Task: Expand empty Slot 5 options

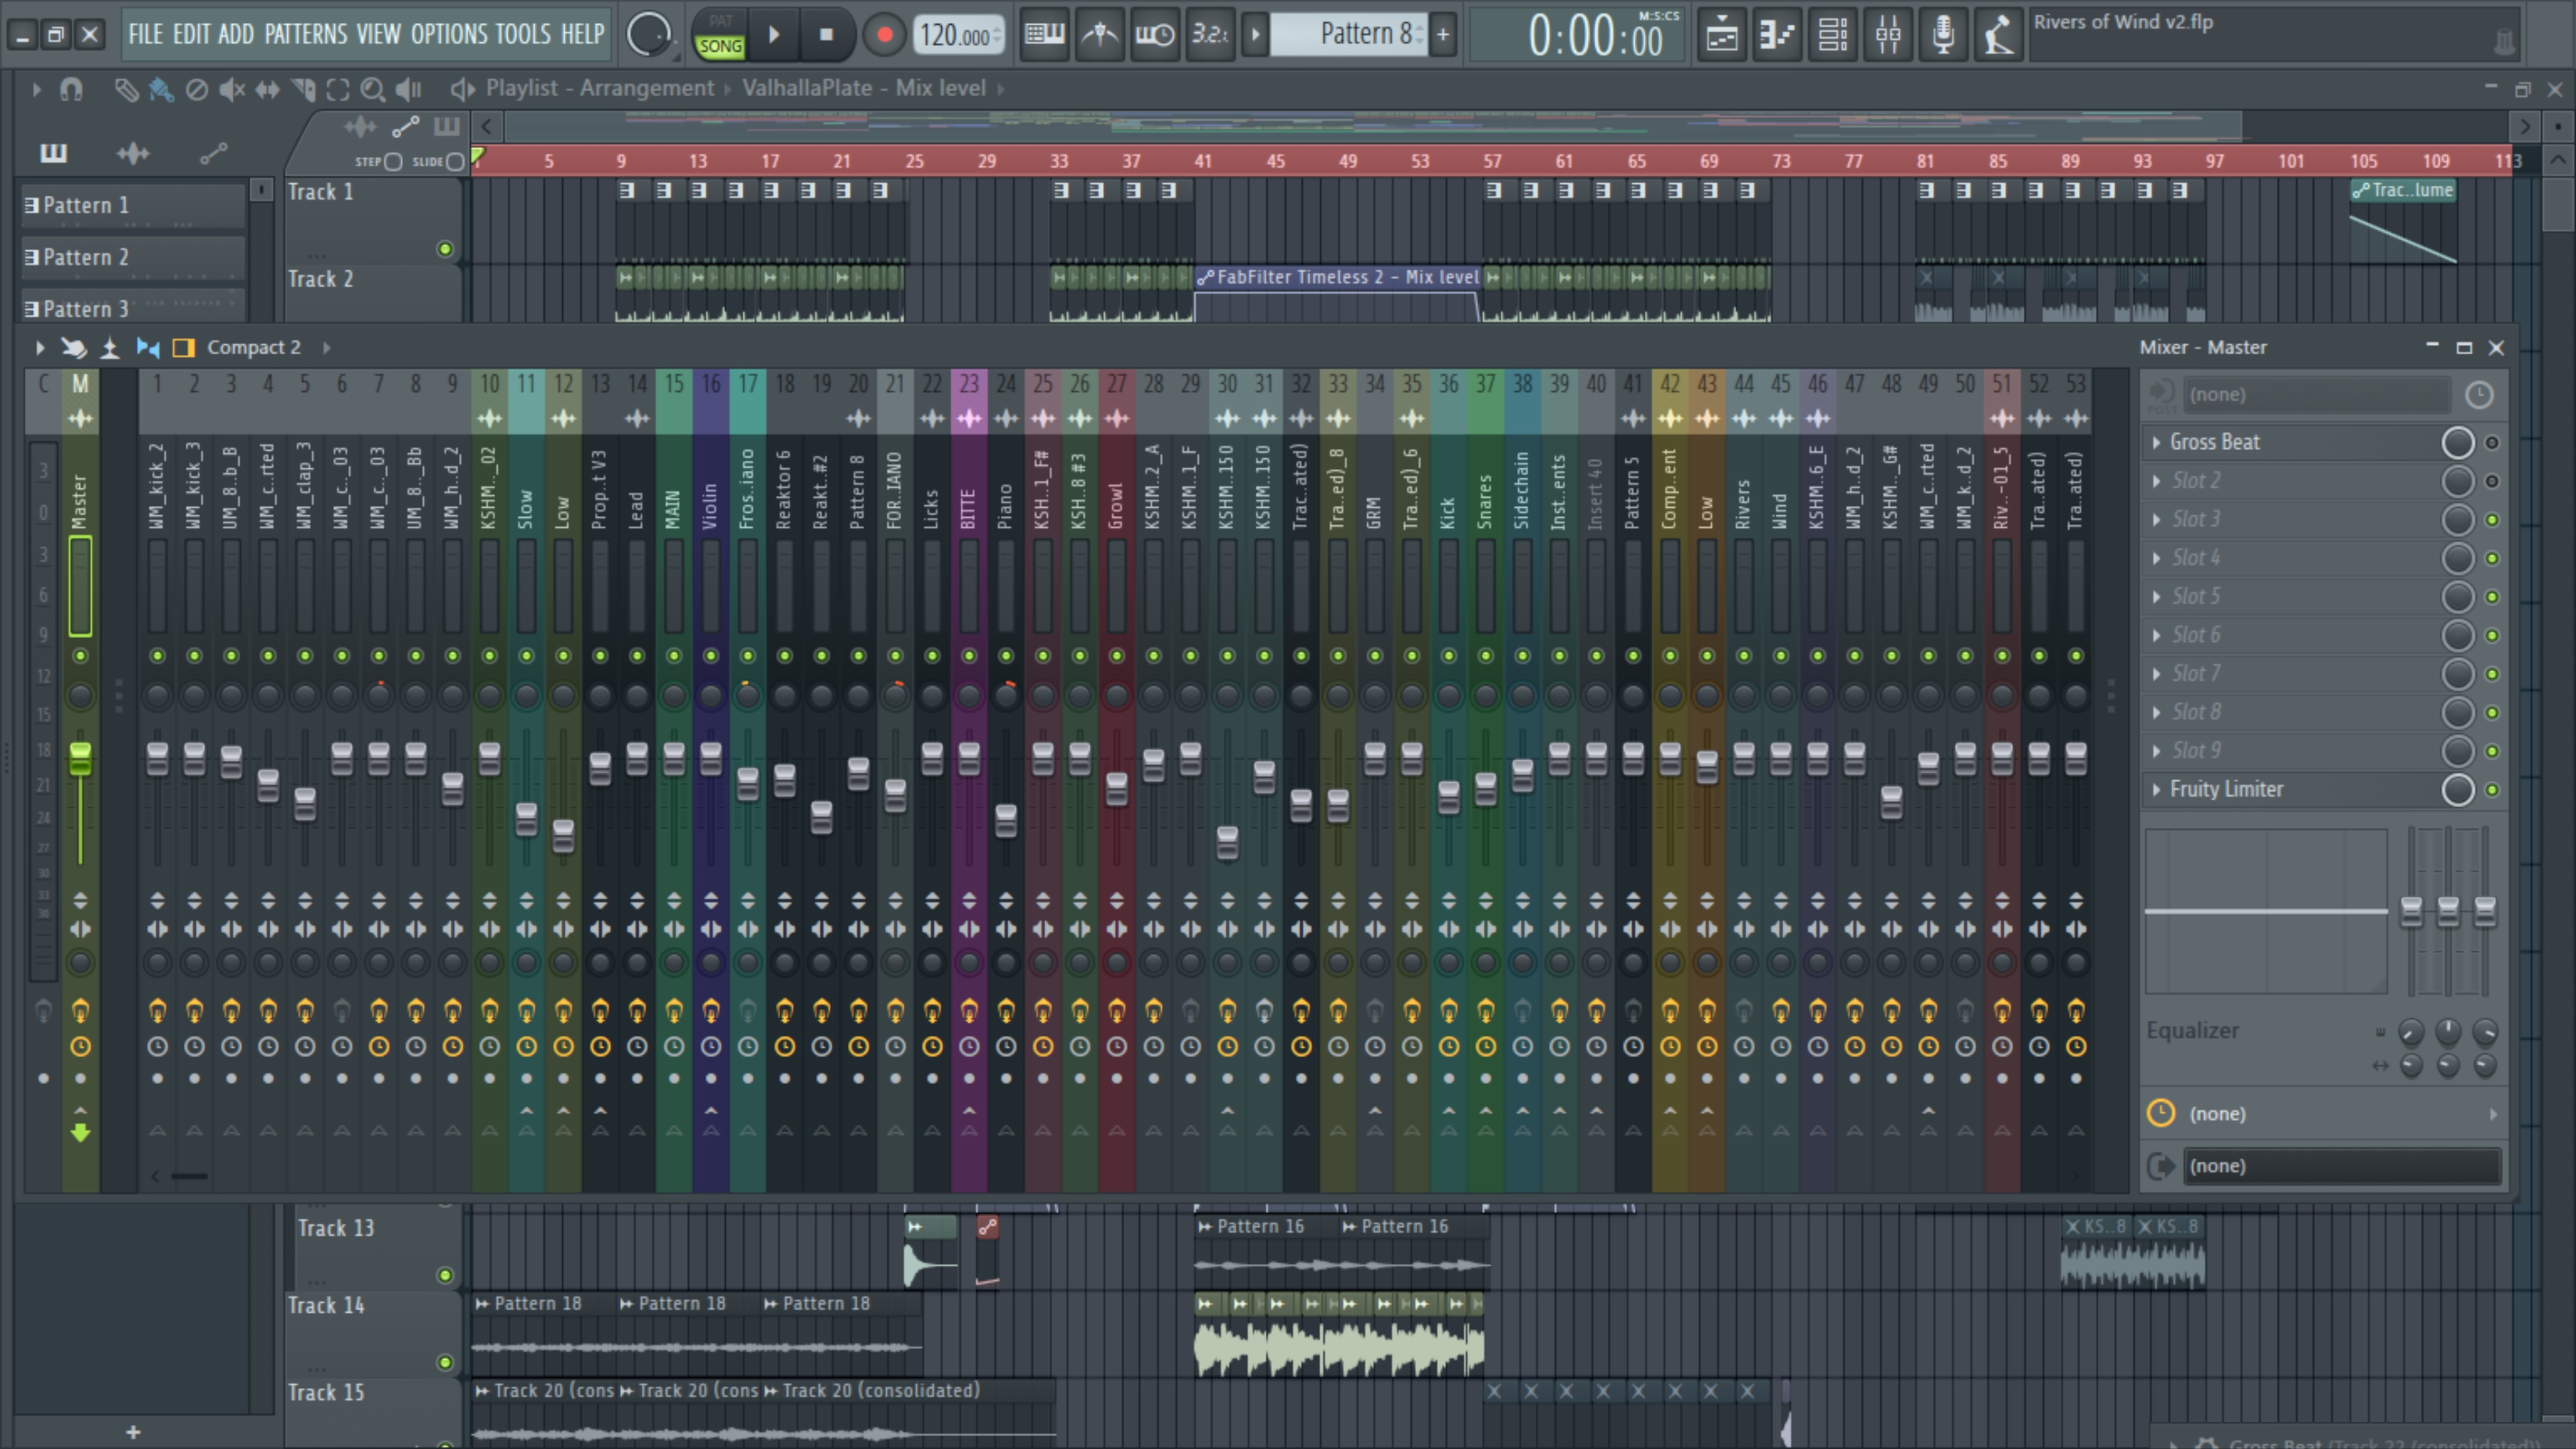Action: [x=2157, y=597]
